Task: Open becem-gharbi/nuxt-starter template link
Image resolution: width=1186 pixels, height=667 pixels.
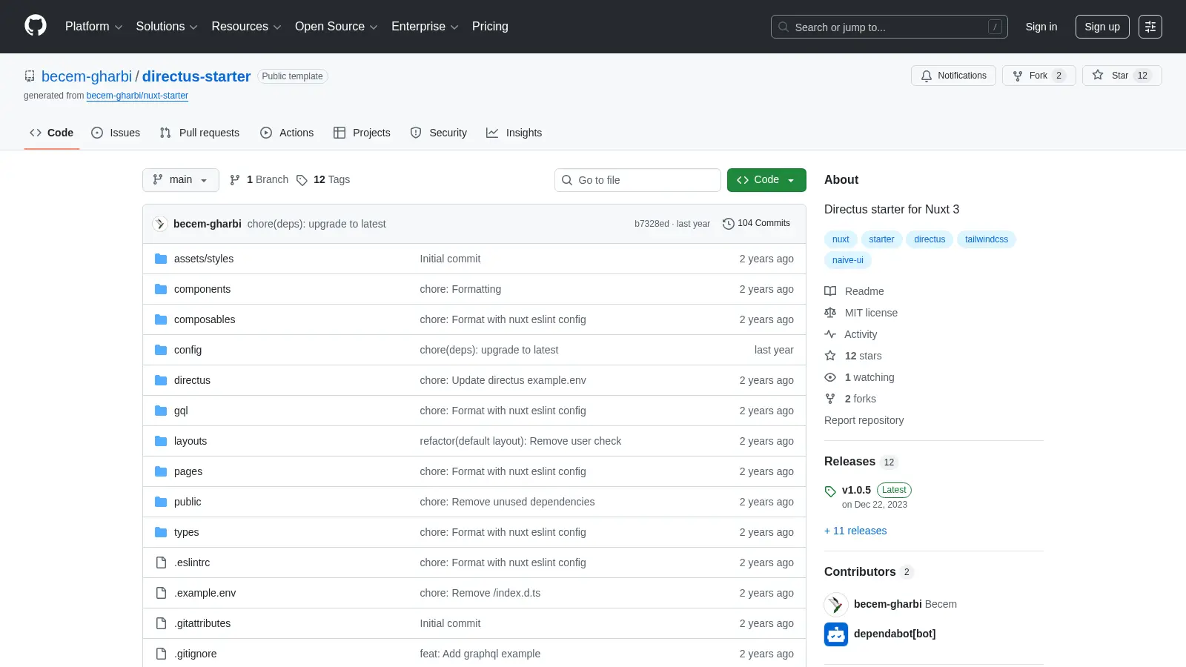Action: (137, 96)
